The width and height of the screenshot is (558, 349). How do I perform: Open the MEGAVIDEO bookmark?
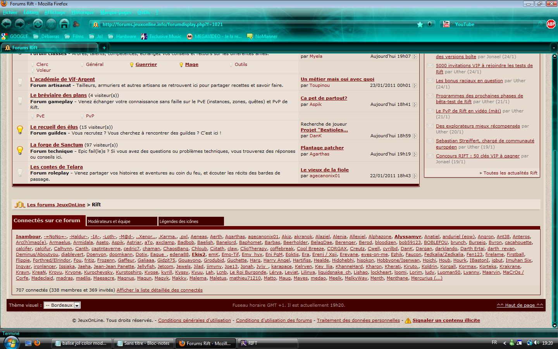[x=214, y=36]
